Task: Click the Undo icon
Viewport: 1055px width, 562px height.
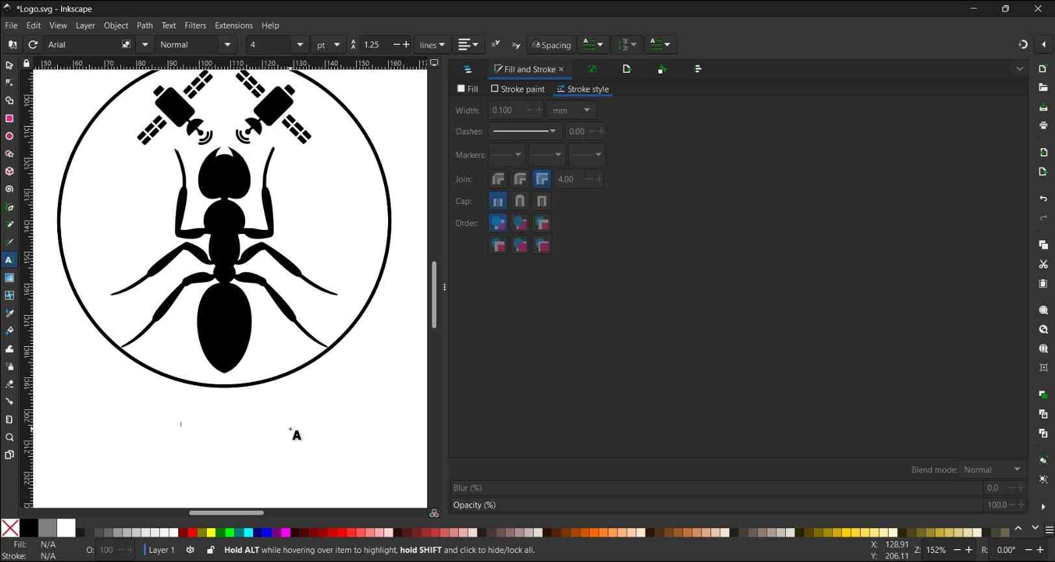Action: [x=1043, y=198]
